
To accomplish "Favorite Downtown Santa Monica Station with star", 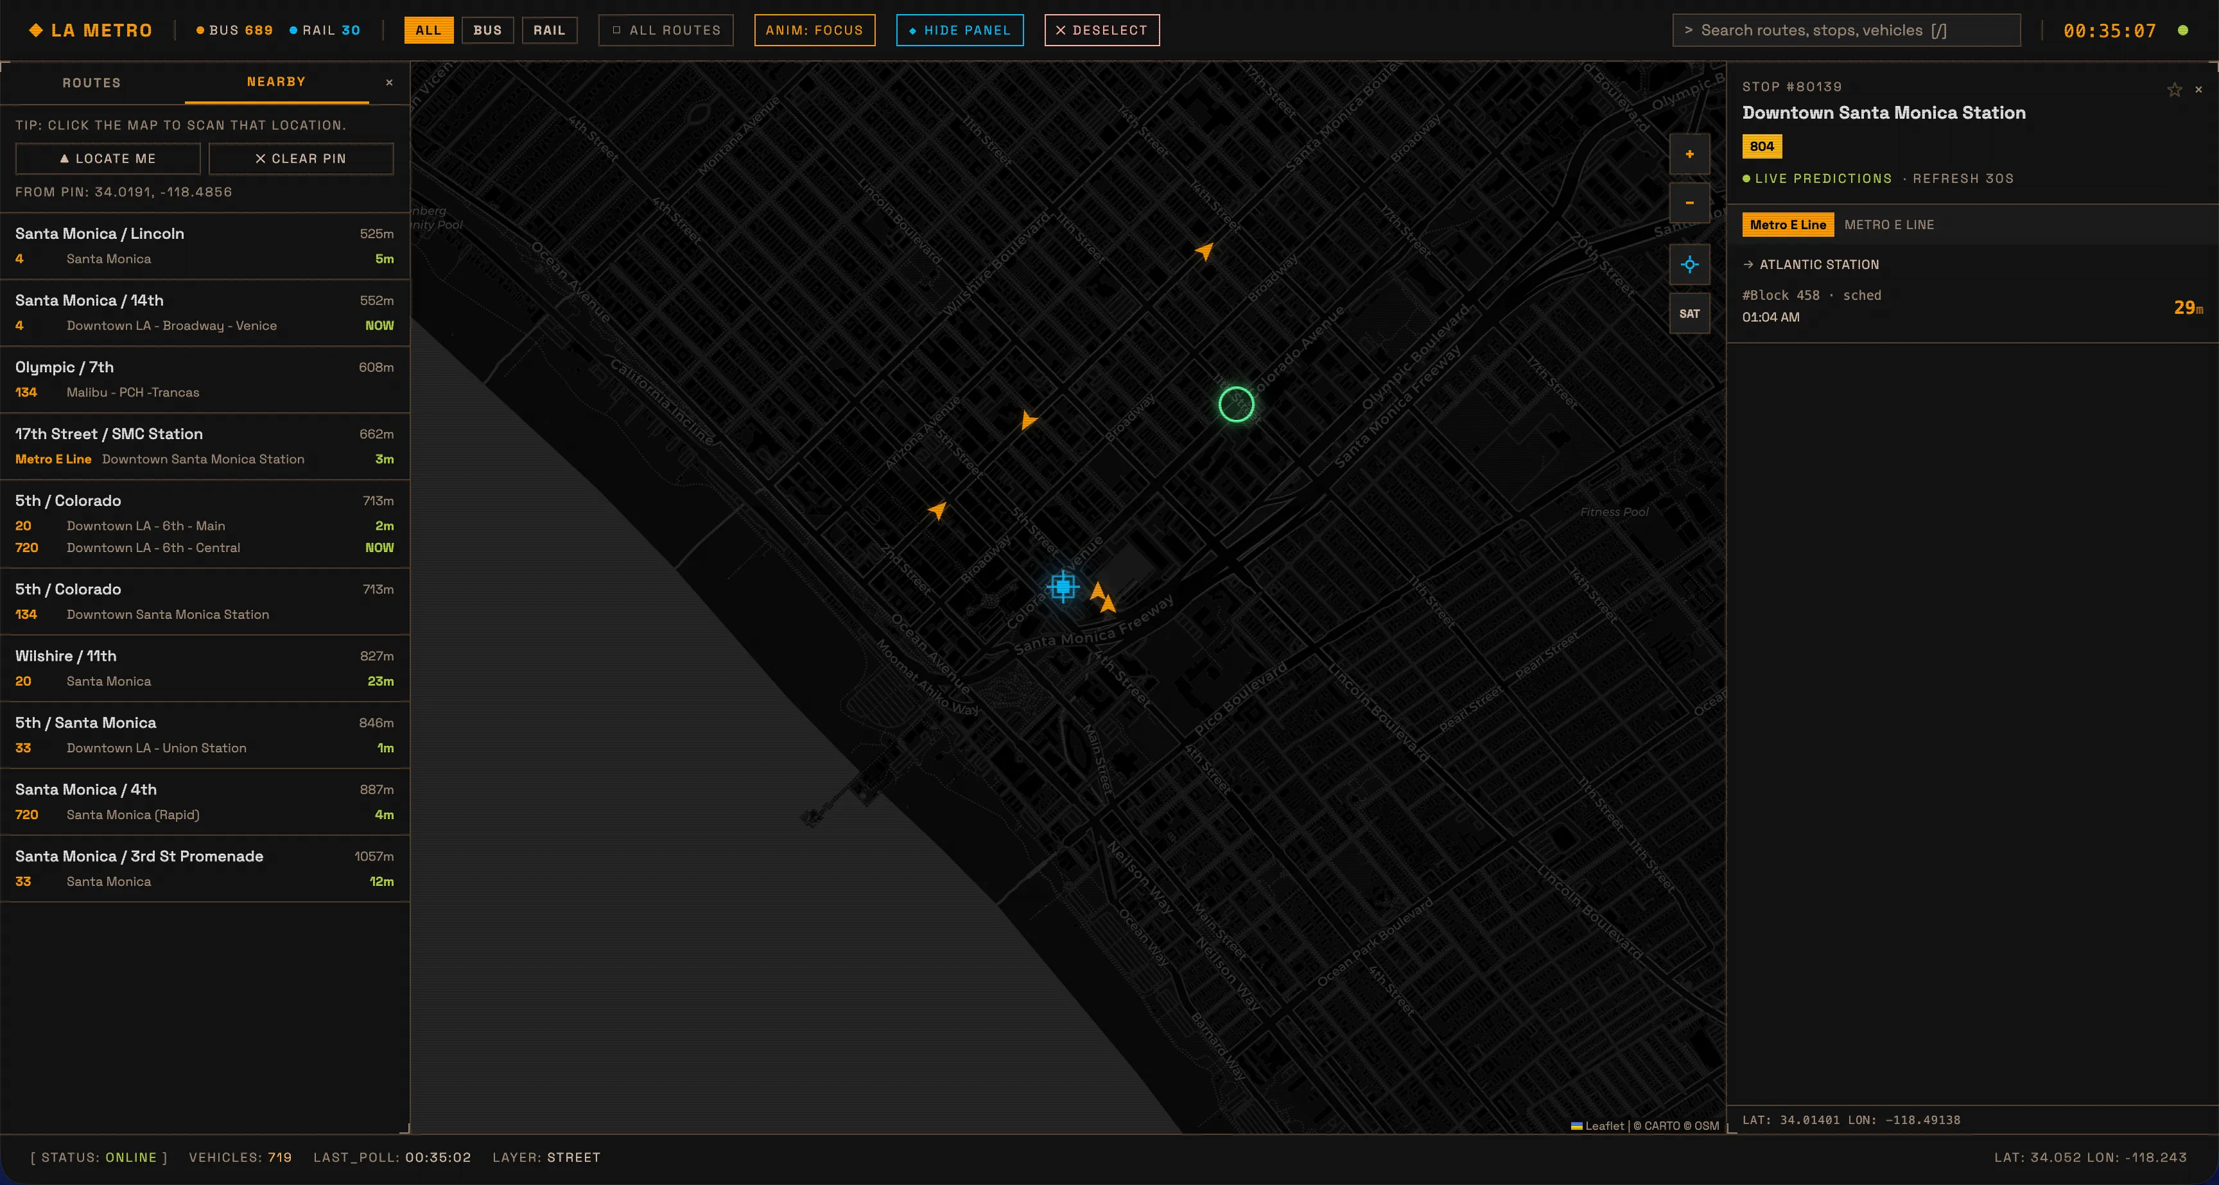I will coord(2174,90).
